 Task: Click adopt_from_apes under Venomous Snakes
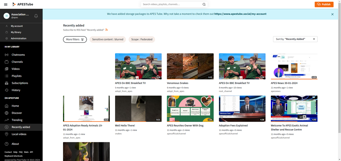point(176,91)
